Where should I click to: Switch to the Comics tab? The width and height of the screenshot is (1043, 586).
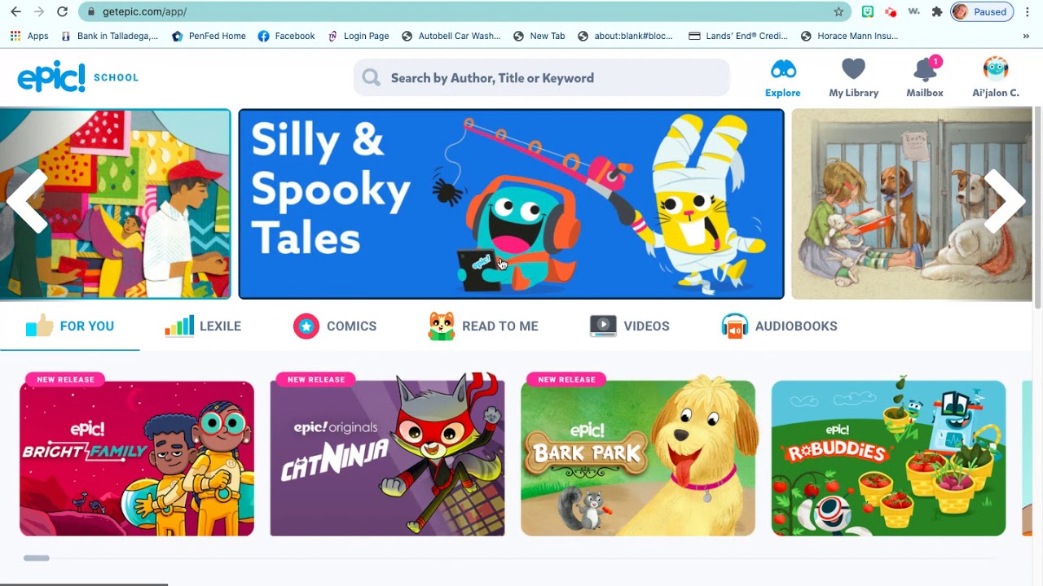pyautogui.click(x=335, y=326)
